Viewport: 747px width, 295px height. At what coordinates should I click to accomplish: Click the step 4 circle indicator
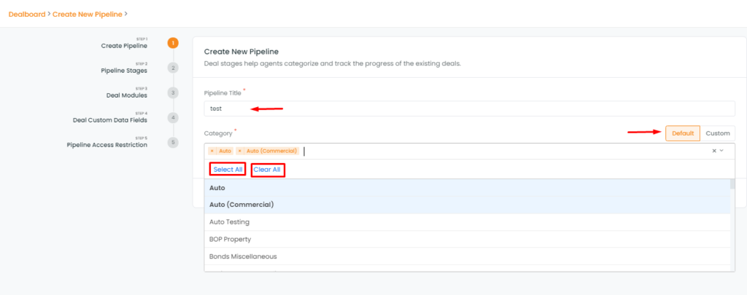173,117
